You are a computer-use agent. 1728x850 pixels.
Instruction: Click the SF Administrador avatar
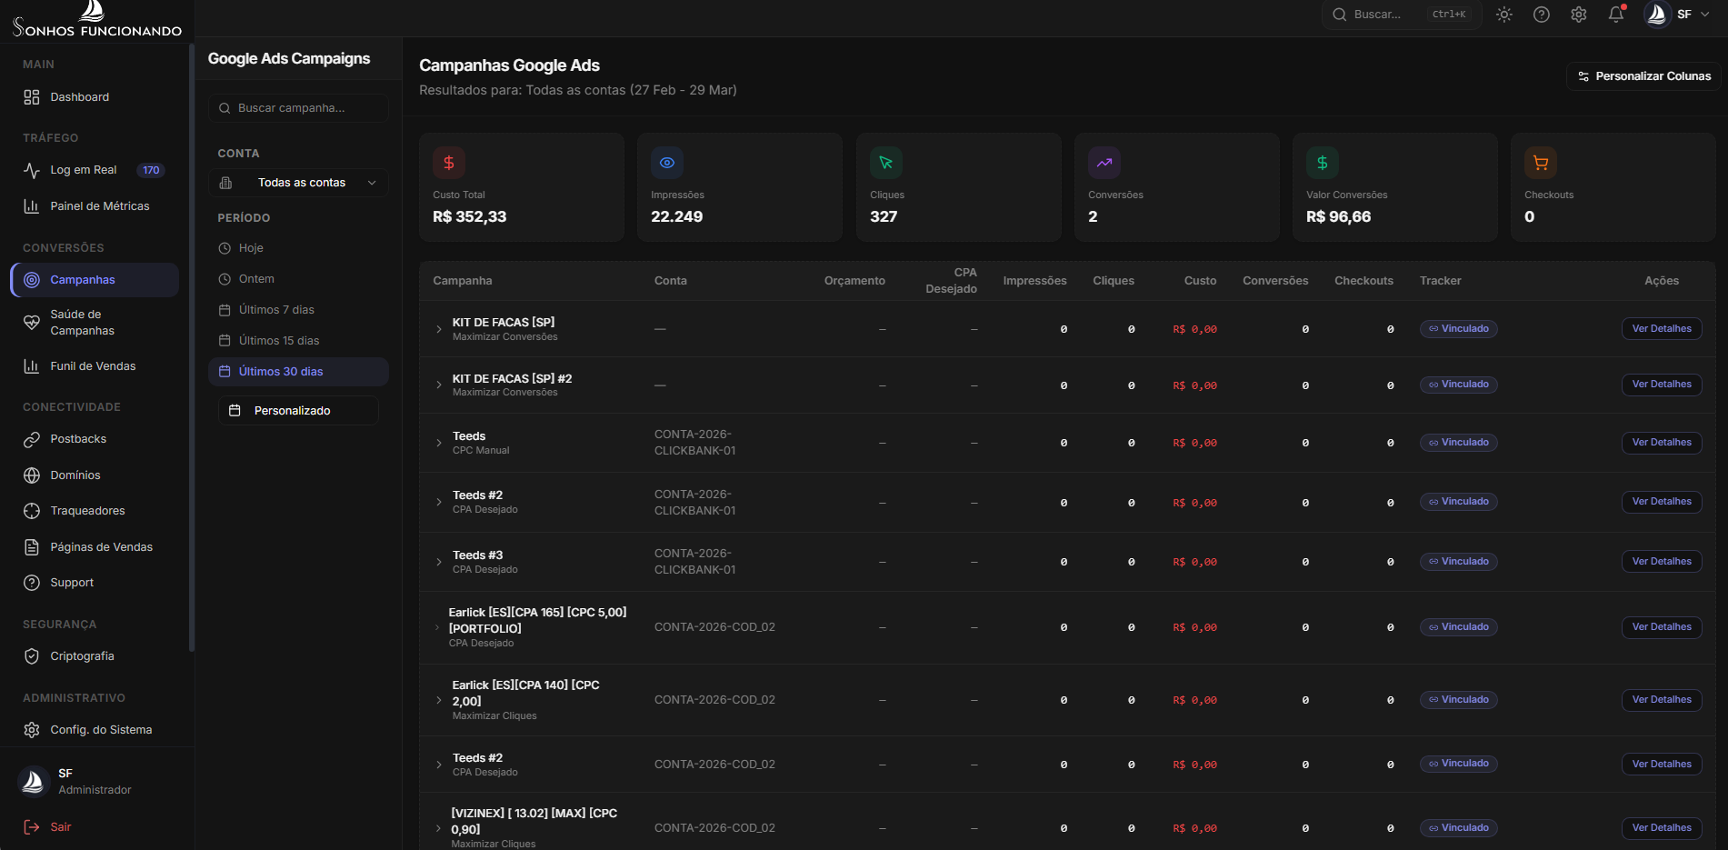[33, 781]
